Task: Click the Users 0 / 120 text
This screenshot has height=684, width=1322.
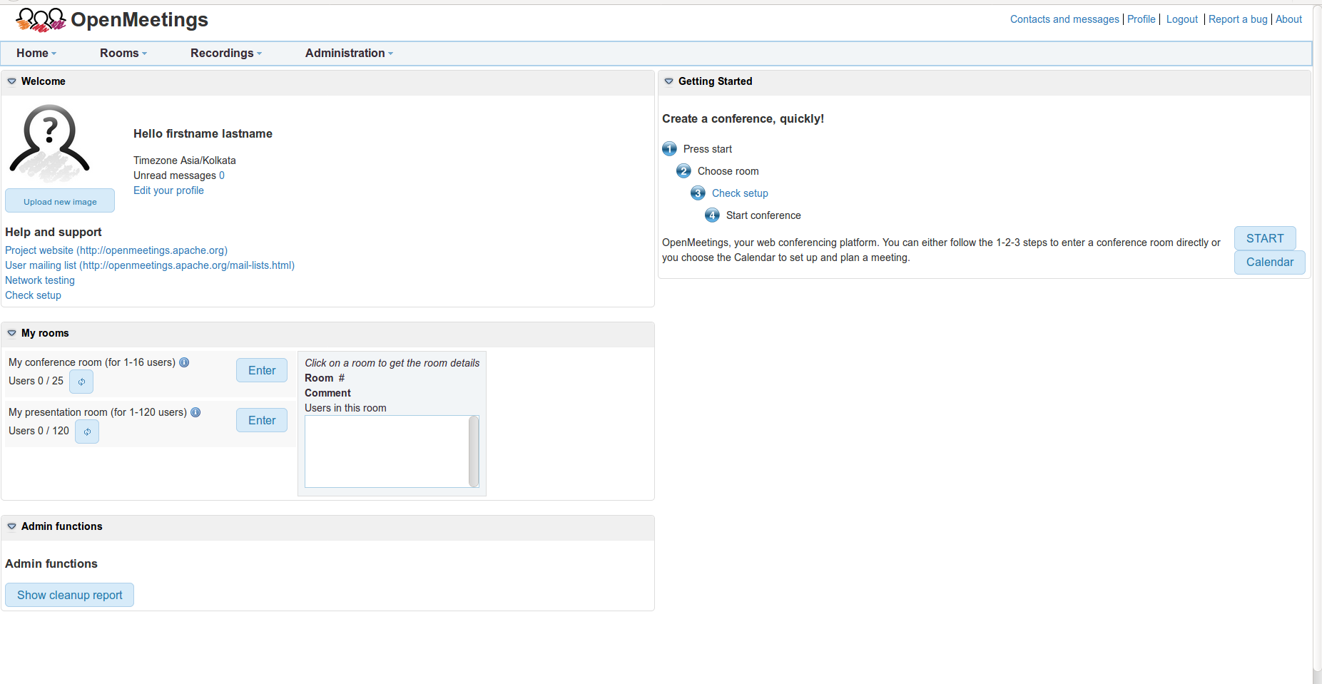Action: (39, 431)
